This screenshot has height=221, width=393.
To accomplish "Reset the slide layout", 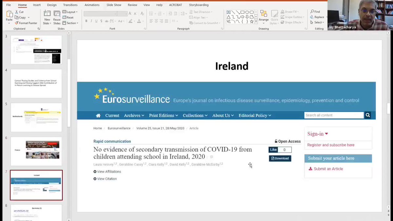I will tap(68, 17).
